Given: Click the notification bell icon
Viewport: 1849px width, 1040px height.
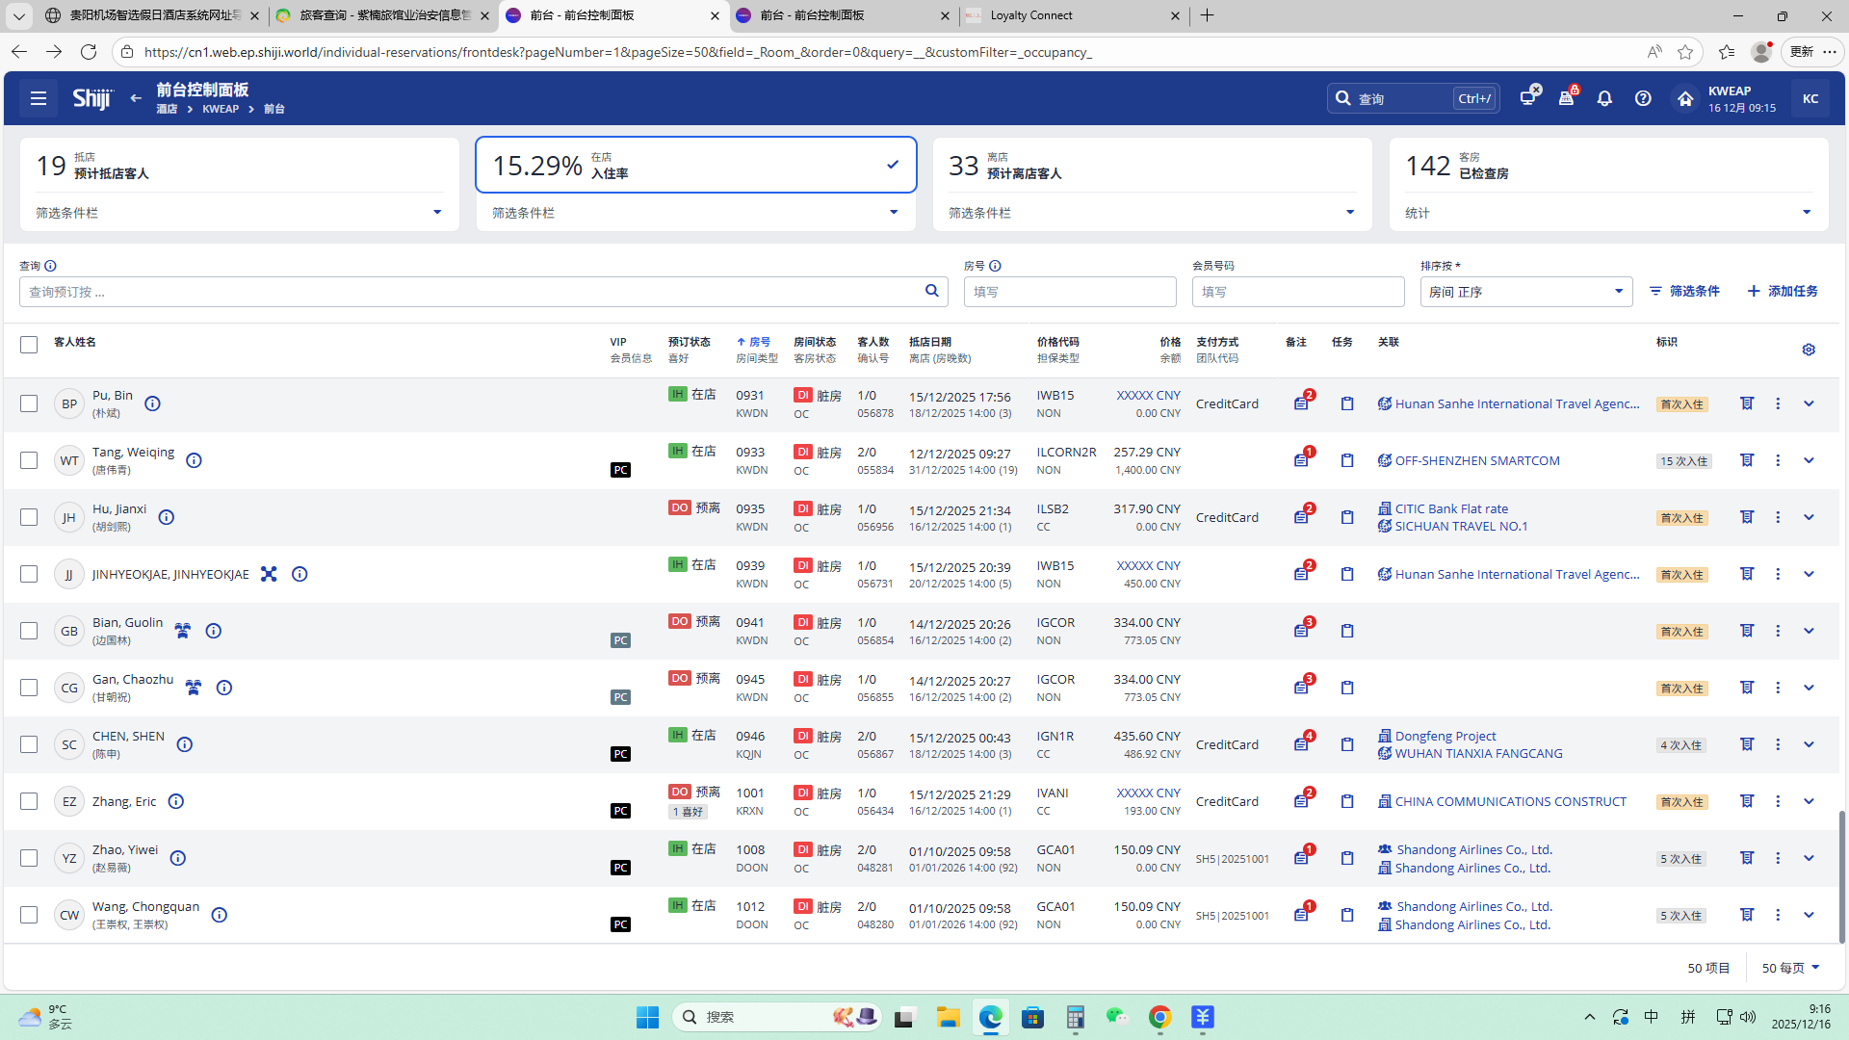Looking at the screenshot, I should point(1604,98).
